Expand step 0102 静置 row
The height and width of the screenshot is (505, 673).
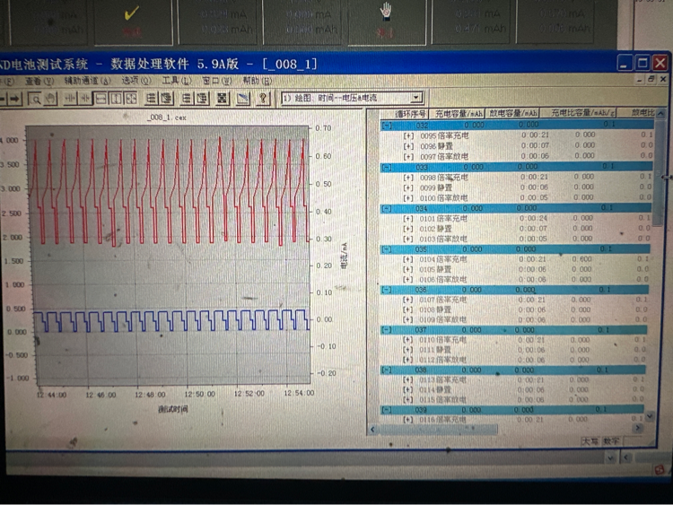pyautogui.click(x=407, y=229)
